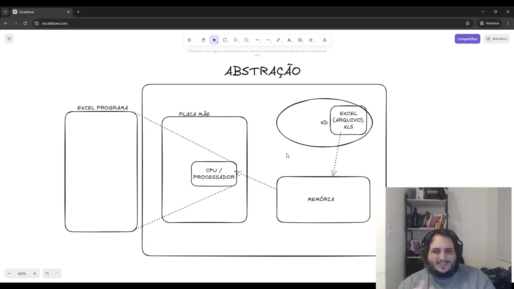
Task: Open the browser three-dot menu
Action: coord(508,23)
